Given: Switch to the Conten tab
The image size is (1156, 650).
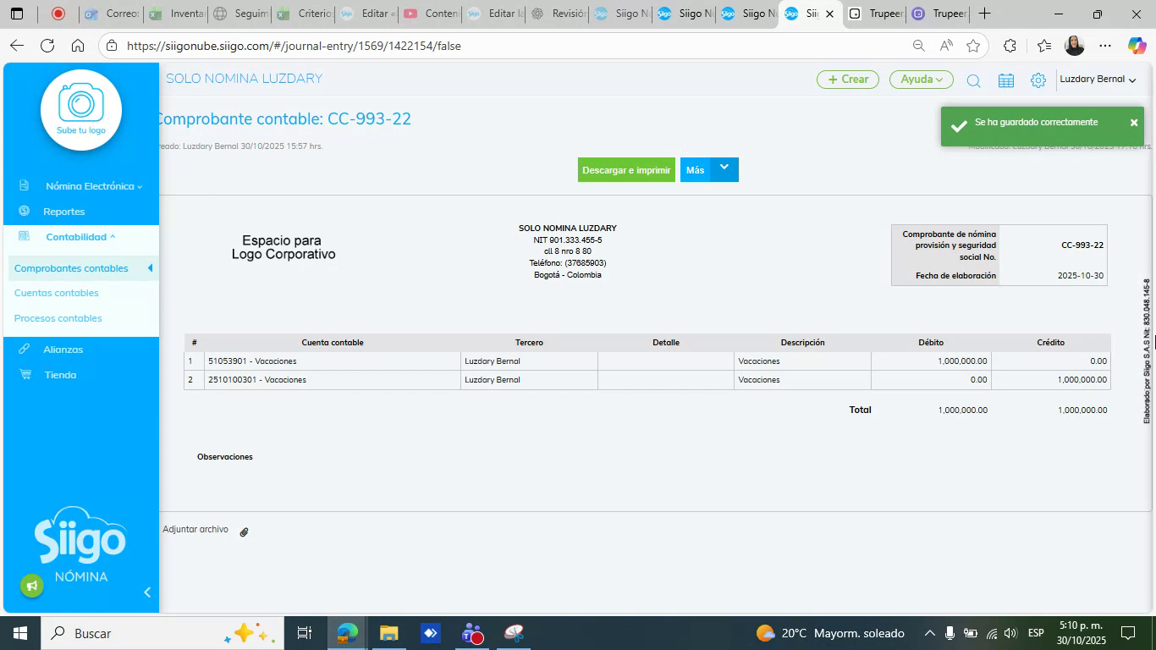Looking at the screenshot, I should (x=431, y=14).
